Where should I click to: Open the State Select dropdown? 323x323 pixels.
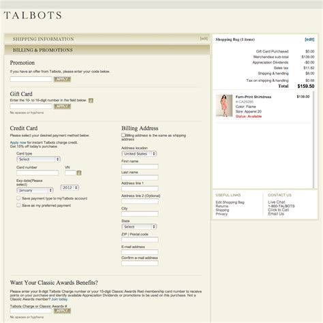139,227
